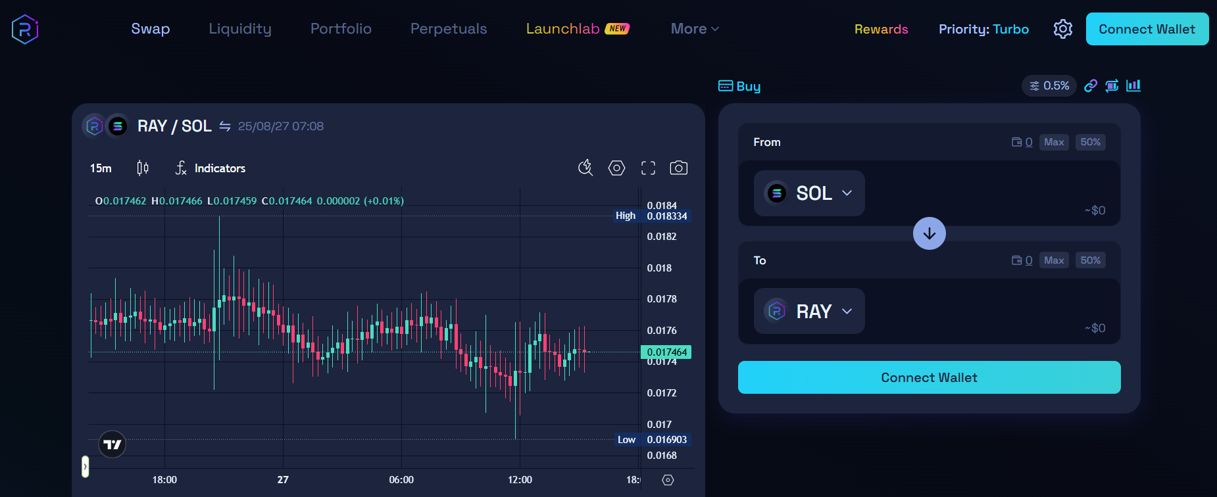Click the To balance value 0
Image resolution: width=1217 pixels, height=497 pixels.
click(1029, 260)
